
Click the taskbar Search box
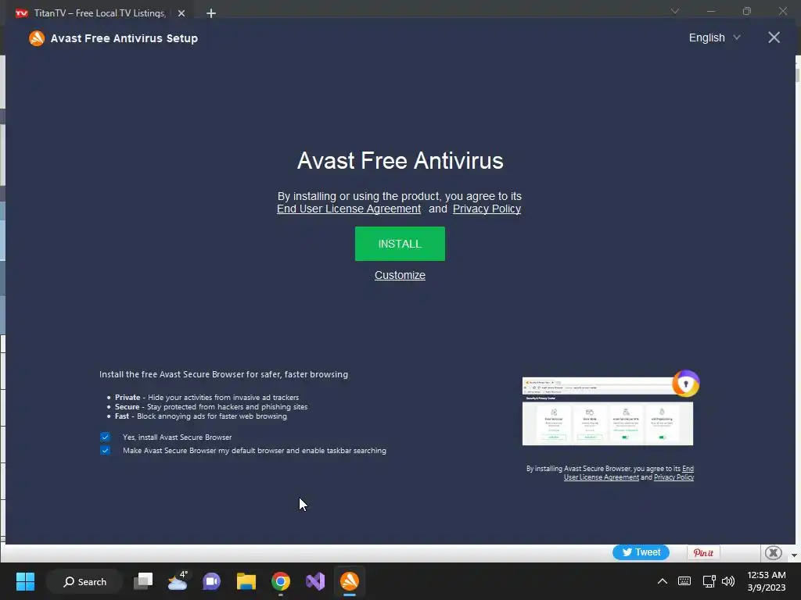click(x=84, y=581)
